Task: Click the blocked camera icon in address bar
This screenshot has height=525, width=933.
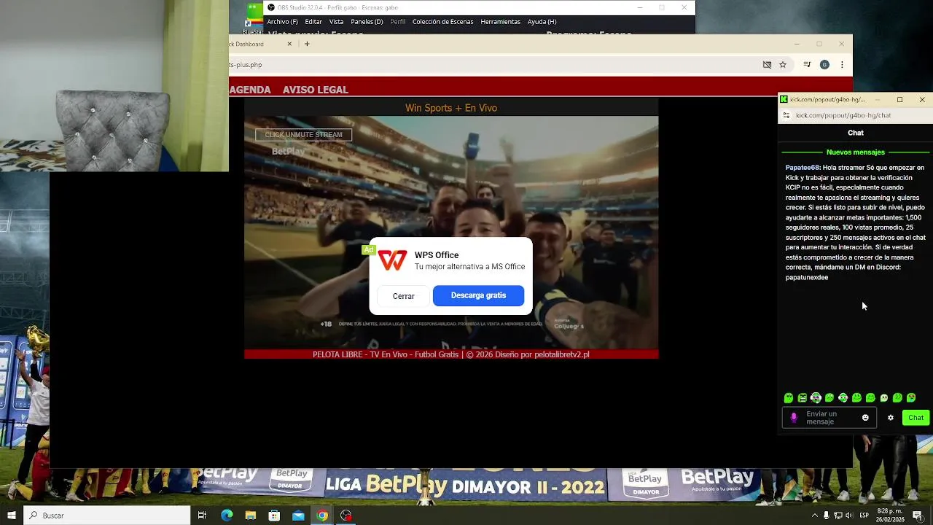Action: [767, 65]
